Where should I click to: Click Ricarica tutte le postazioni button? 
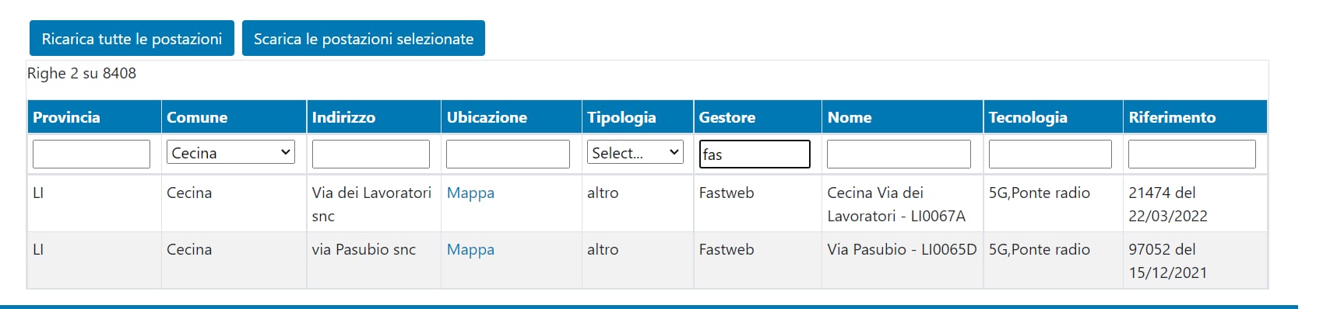[132, 38]
